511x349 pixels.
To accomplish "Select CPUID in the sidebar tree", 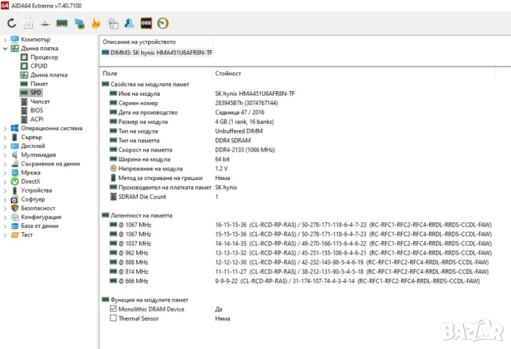I will (x=38, y=66).
